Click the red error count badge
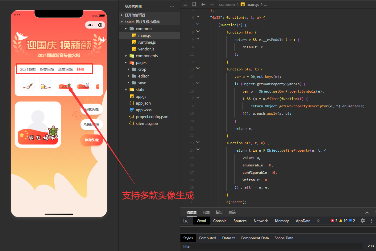 pos(334,221)
